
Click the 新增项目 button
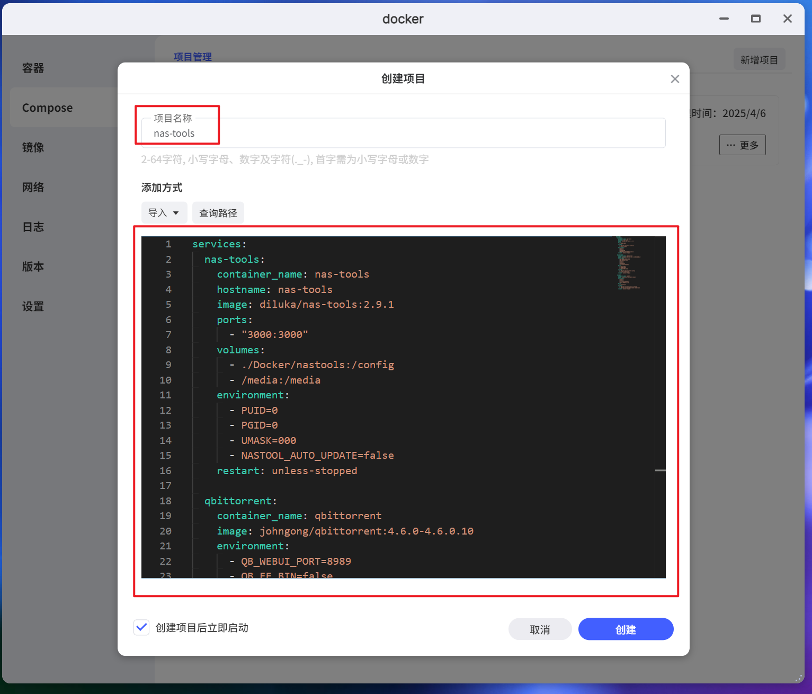pos(759,60)
